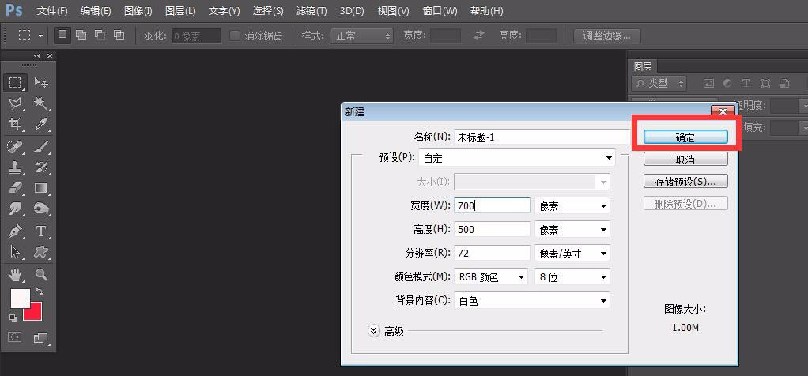Select the Magic Wand tool
Viewport: 808px width, 376px height.
point(40,103)
